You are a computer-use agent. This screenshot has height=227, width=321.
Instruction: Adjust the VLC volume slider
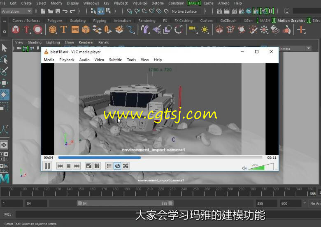261,167
